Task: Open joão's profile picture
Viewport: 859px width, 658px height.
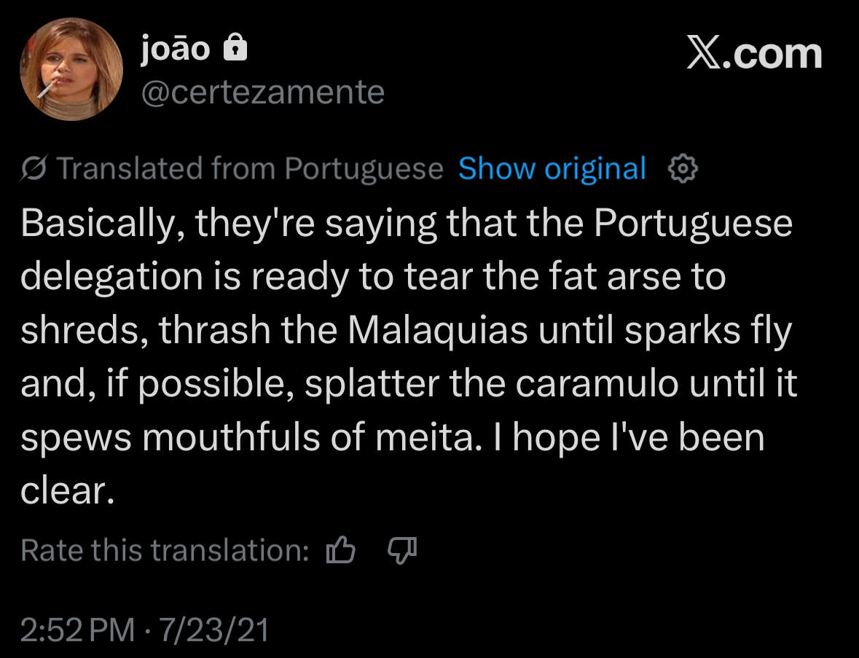Action: pos(71,68)
